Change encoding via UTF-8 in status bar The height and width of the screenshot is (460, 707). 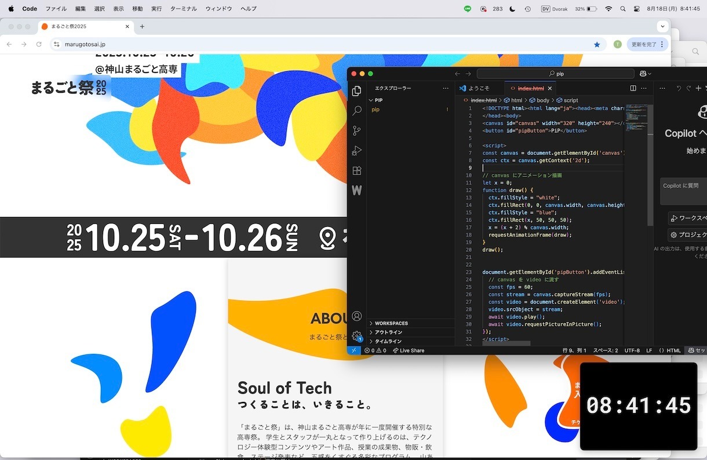pos(632,350)
